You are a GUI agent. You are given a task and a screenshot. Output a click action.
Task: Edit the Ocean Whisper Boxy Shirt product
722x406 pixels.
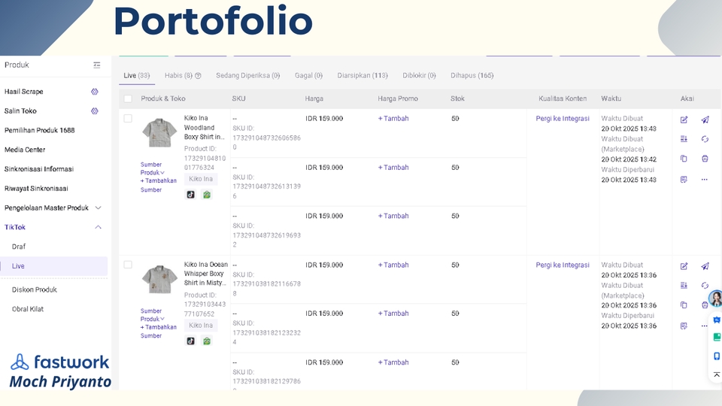coord(684,266)
